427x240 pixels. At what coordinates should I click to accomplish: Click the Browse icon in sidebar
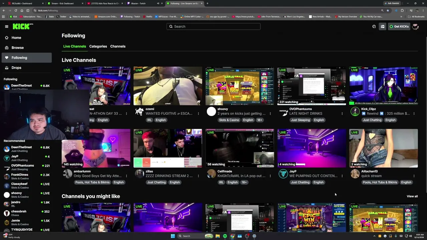click(x=6, y=48)
